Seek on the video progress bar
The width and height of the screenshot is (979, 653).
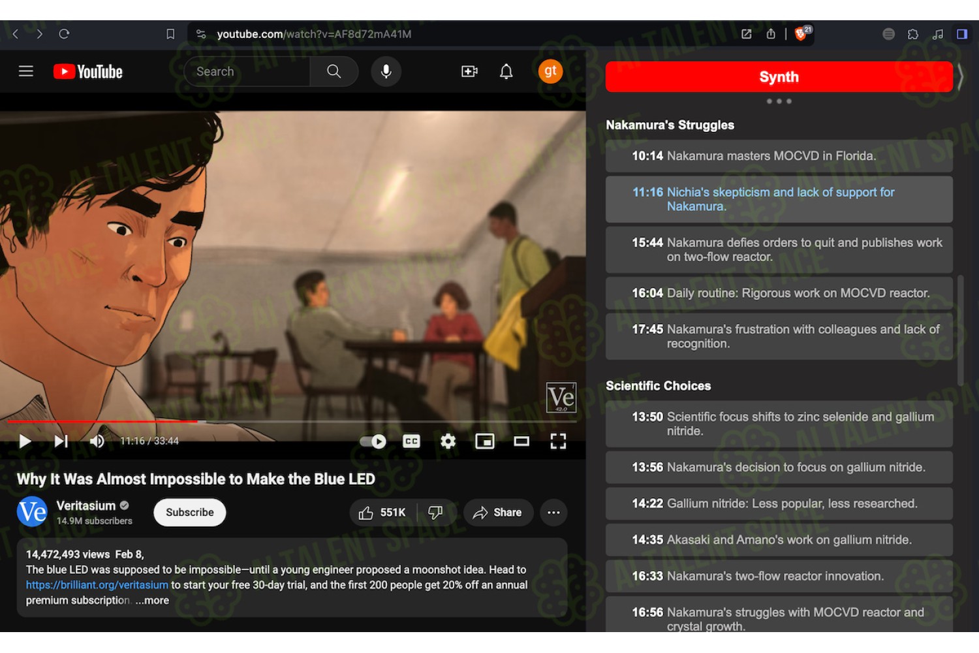(x=292, y=422)
